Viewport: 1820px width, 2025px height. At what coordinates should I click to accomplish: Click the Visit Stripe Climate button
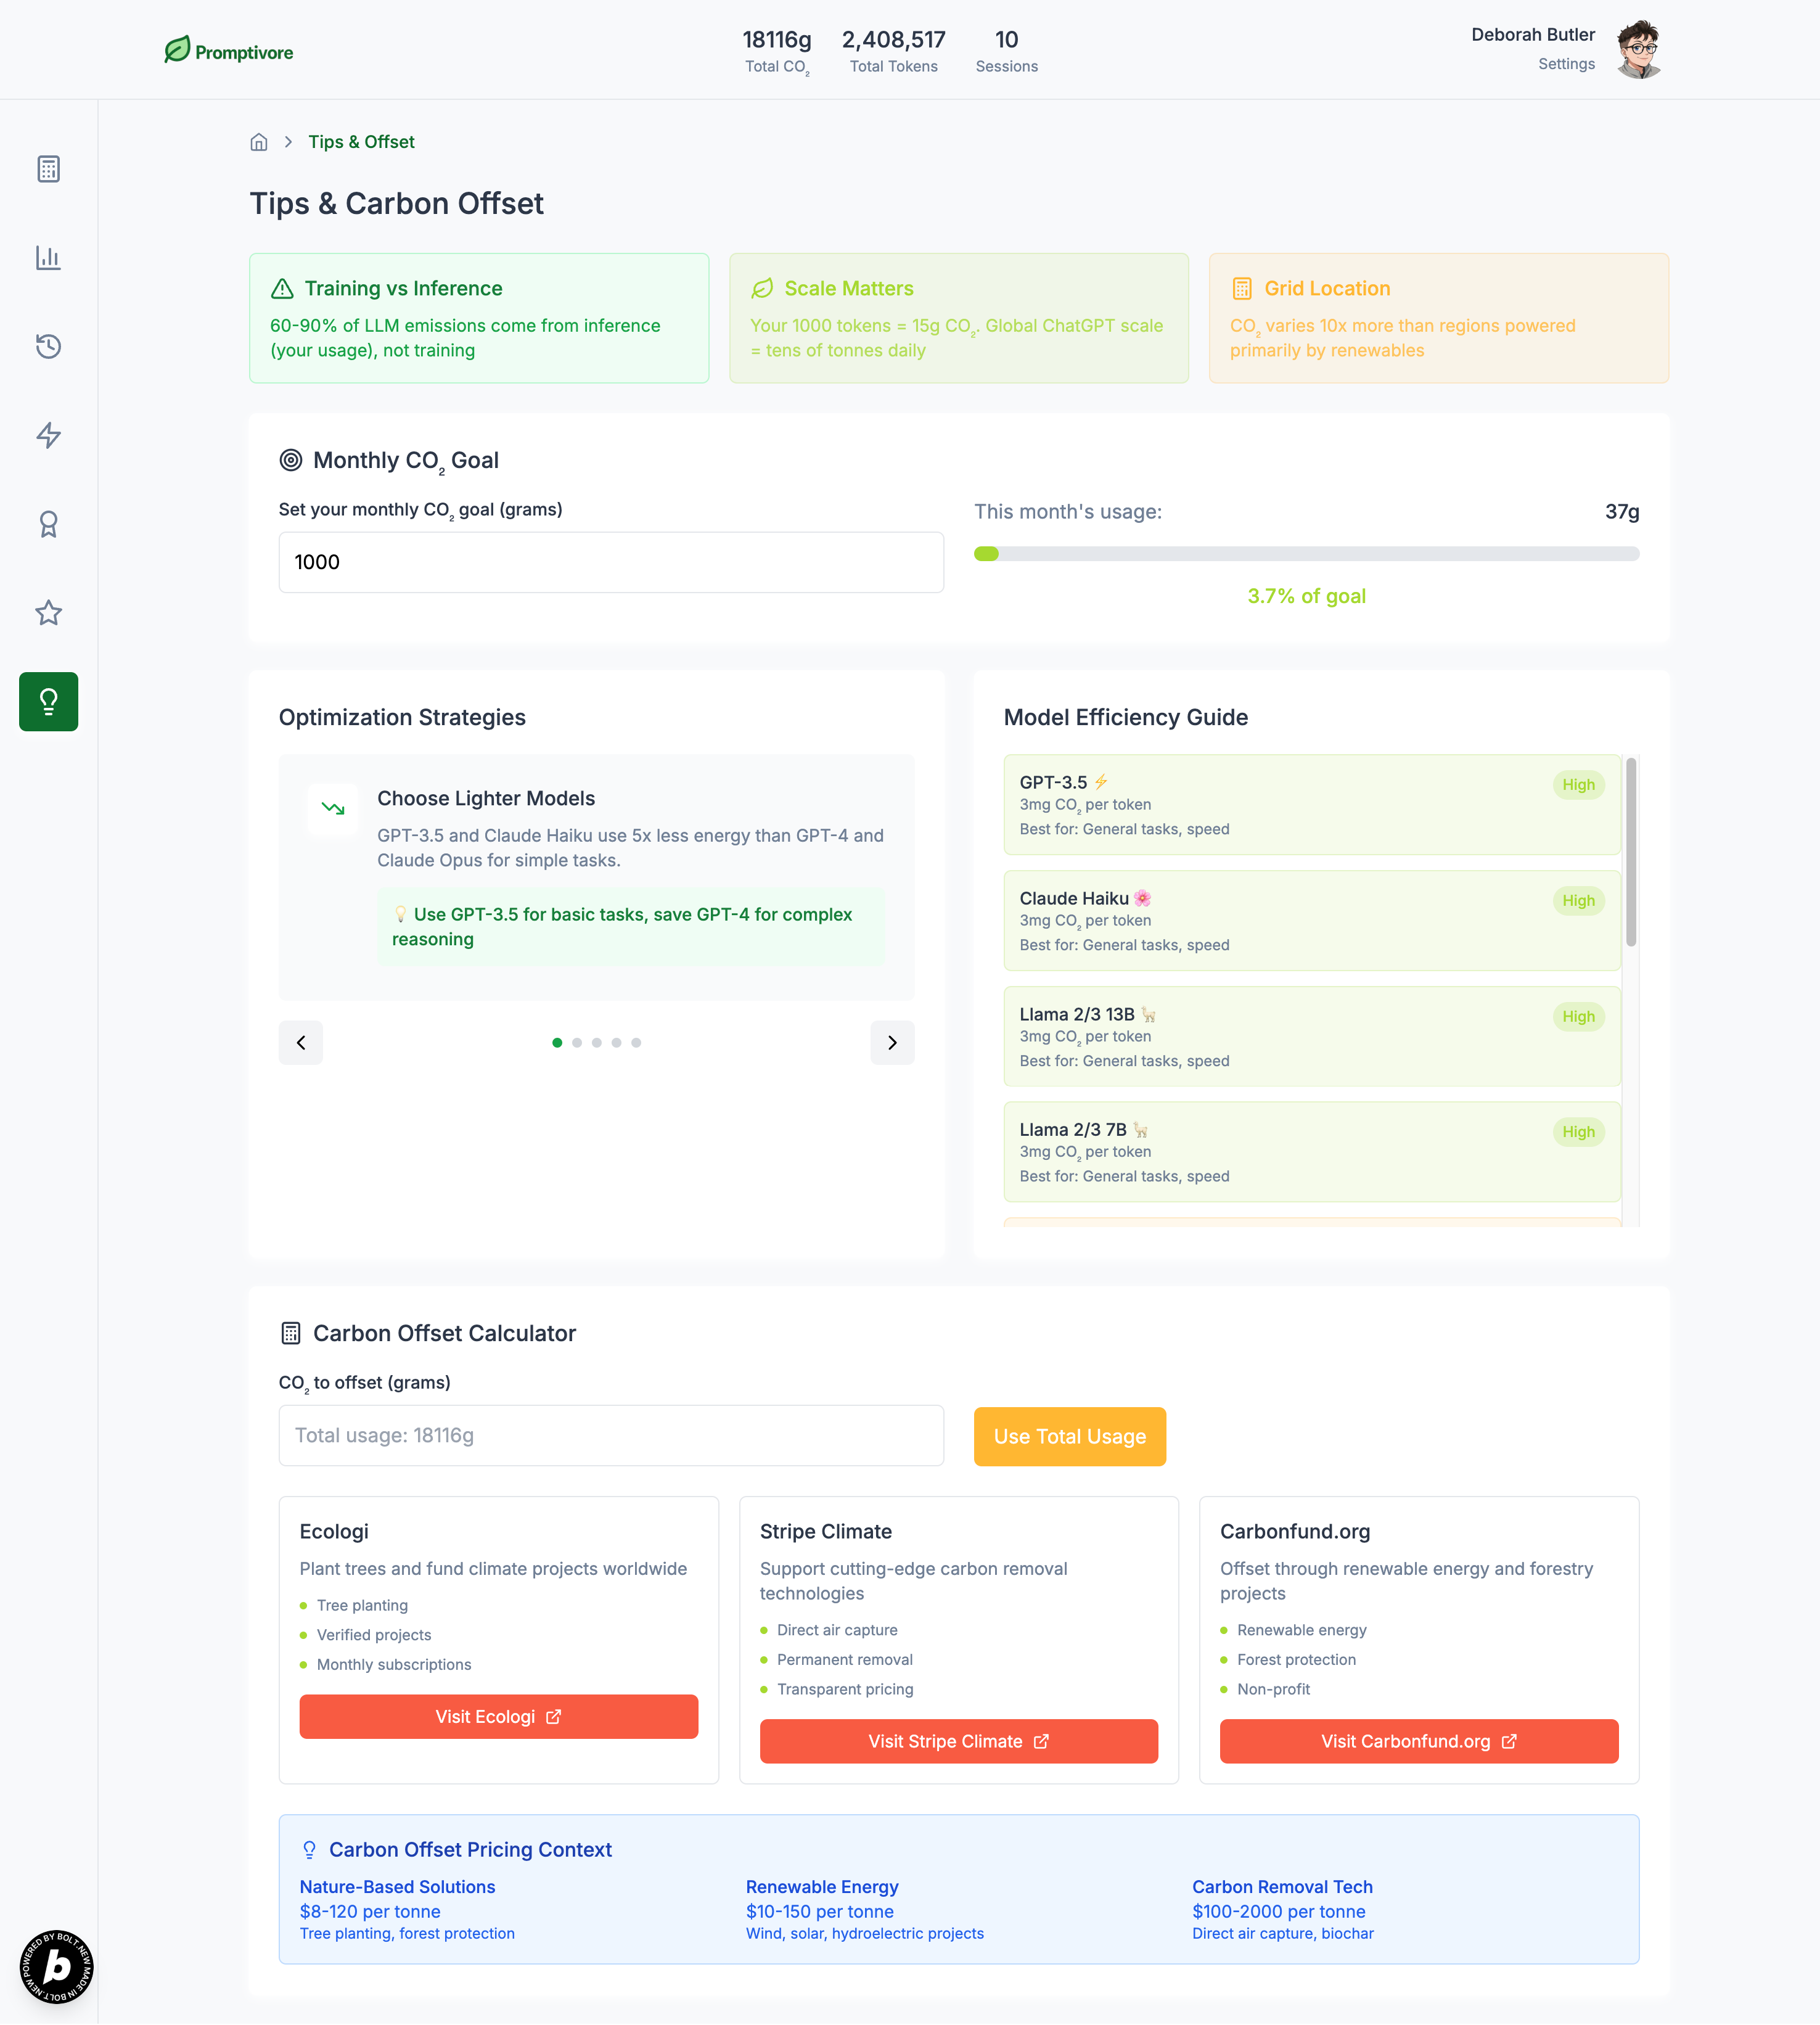(958, 1741)
